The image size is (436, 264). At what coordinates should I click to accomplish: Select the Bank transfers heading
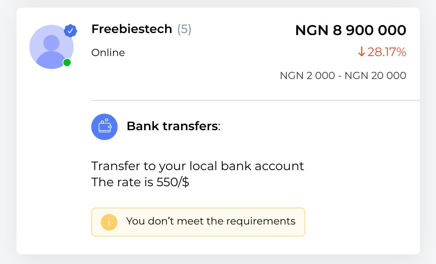173,126
